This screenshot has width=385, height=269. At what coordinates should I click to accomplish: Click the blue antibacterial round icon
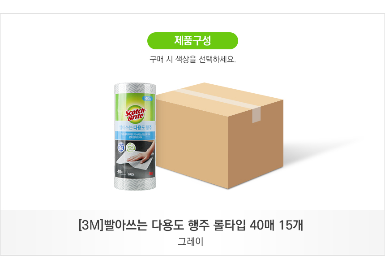(x=120, y=148)
